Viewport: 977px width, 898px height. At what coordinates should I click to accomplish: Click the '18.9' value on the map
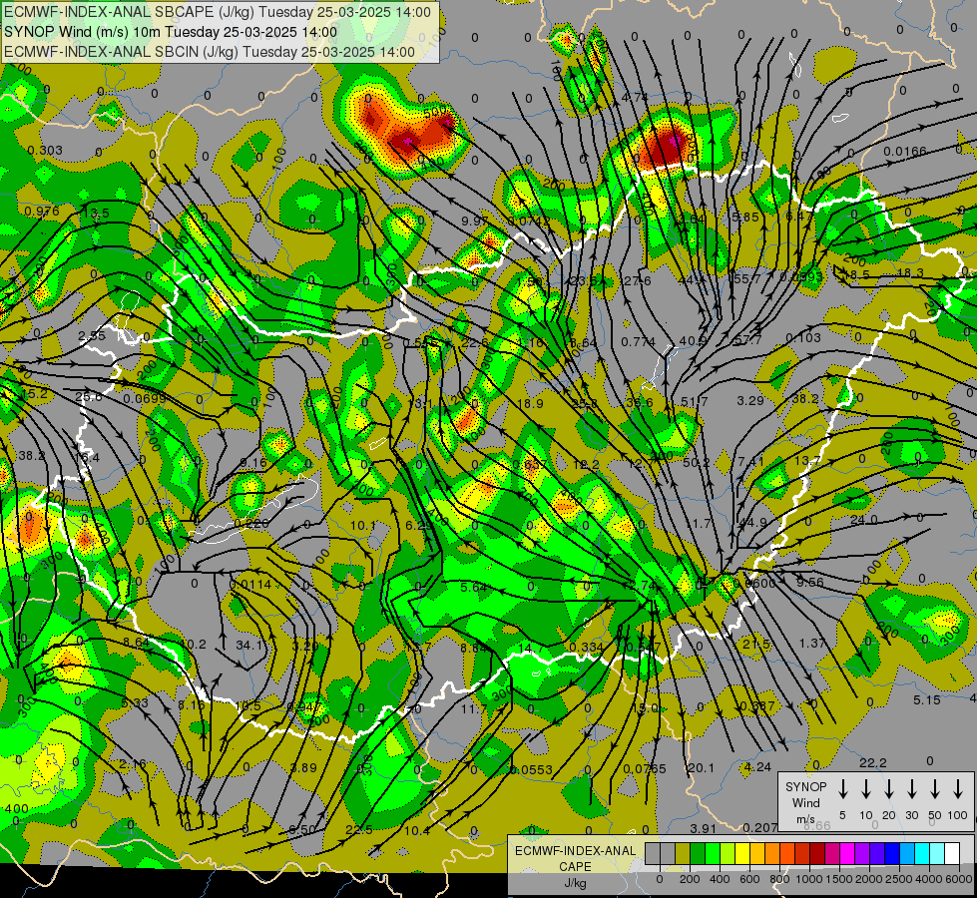(x=530, y=403)
